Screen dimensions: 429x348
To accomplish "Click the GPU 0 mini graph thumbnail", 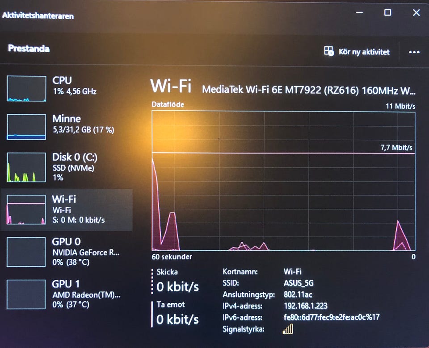I will click(x=26, y=252).
